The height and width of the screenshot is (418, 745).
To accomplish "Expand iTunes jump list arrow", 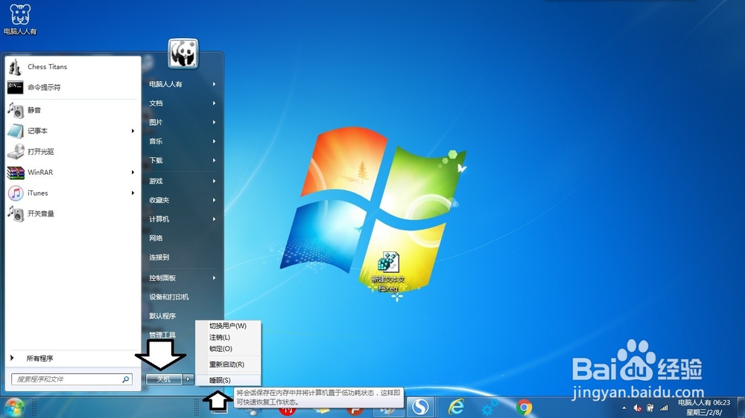I will pyautogui.click(x=133, y=193).
